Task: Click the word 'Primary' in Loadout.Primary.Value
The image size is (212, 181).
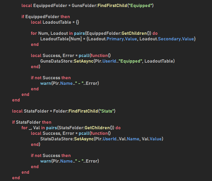Action: click(115, 39)
